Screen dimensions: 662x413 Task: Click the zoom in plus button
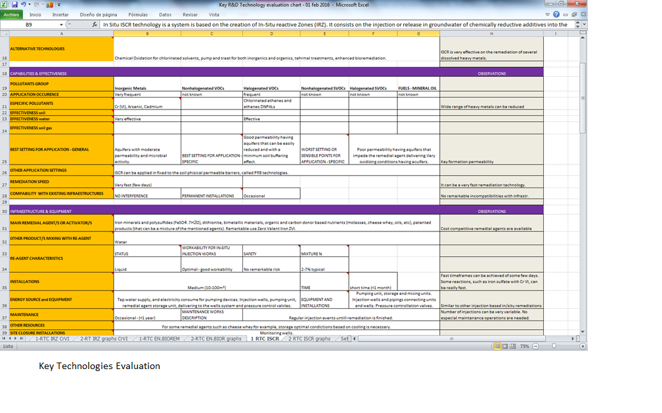pos(584,346)
